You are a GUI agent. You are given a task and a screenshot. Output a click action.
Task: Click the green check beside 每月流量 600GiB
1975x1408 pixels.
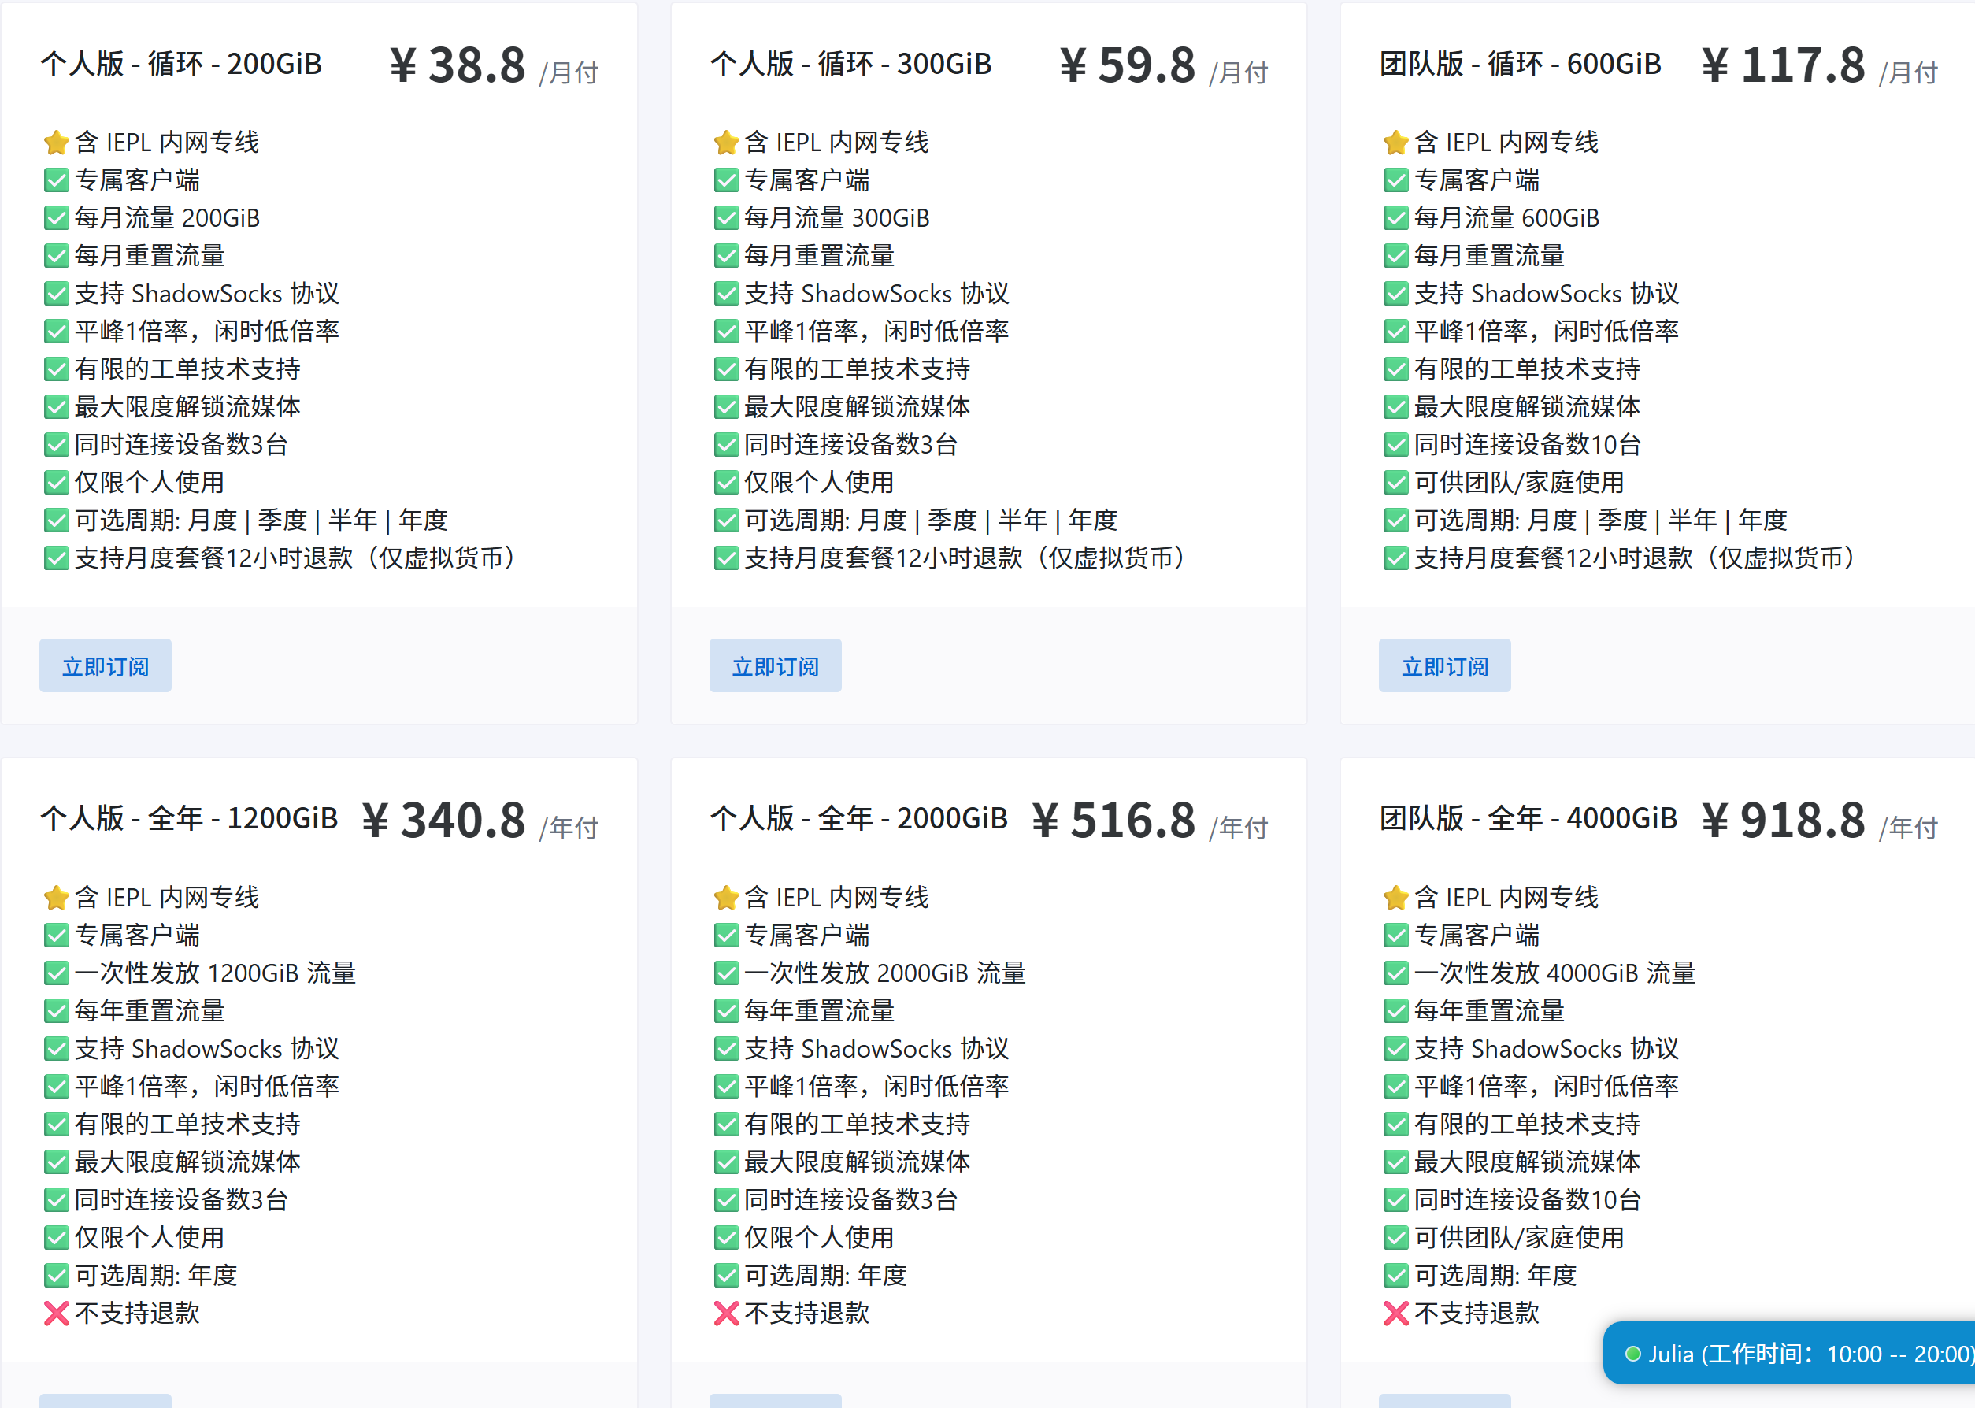coord(1396,217)
